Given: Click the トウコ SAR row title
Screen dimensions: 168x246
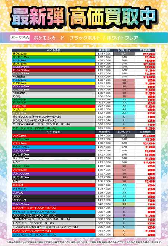Looking at the screenshot, I should (x=54, y=162).
